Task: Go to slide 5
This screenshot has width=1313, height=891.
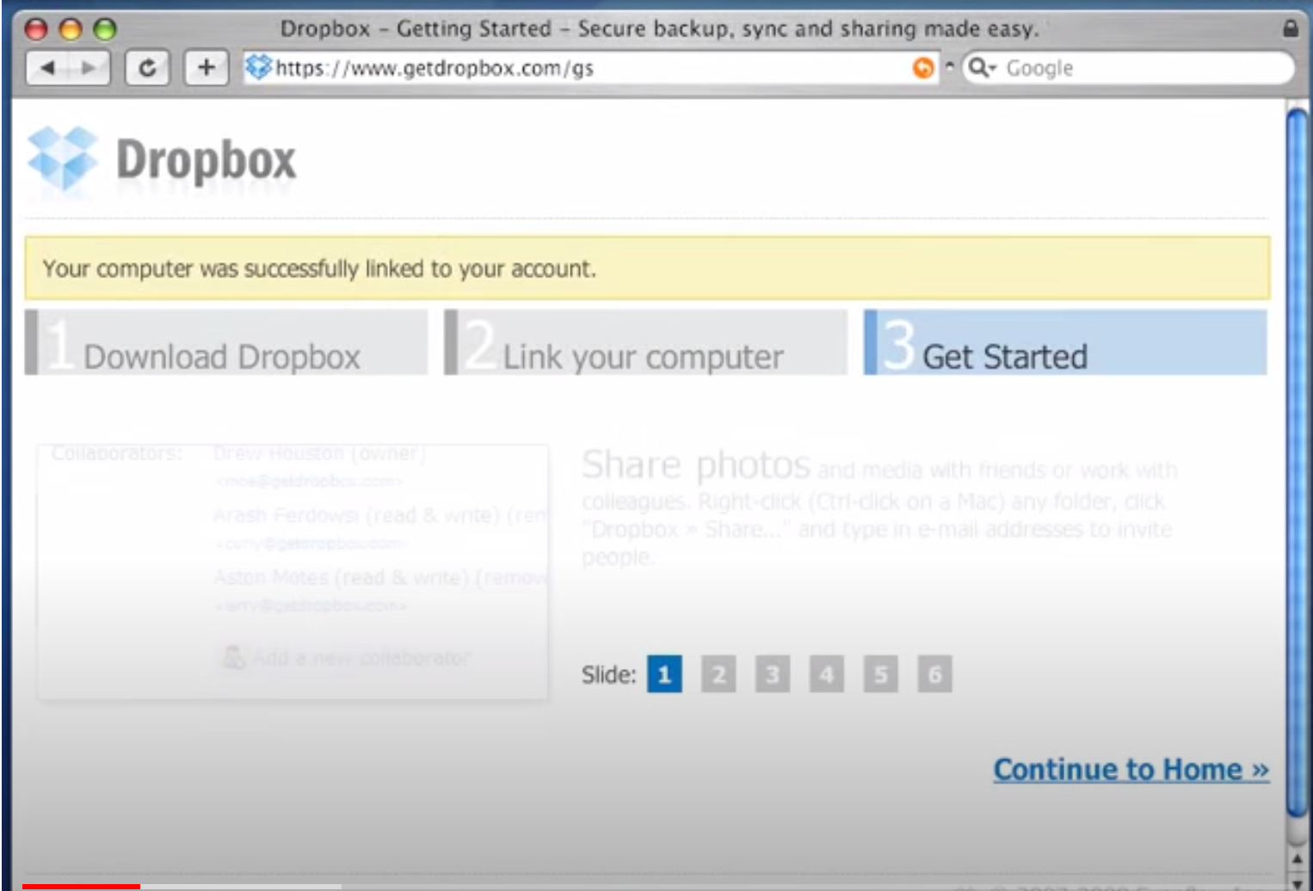Action: [x=881, y=674]
